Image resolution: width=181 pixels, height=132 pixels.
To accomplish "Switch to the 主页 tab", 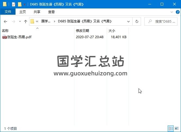I will [x=23, y=12].
